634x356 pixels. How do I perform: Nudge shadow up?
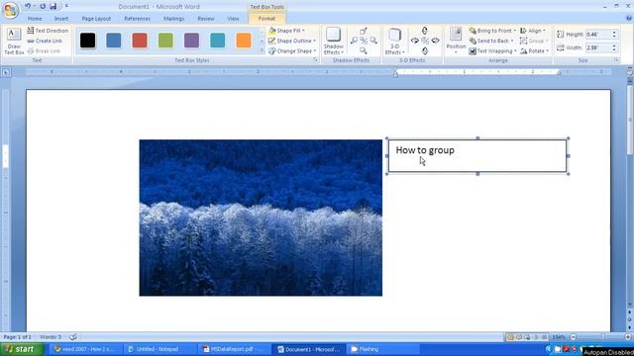(x=364, y=31)
